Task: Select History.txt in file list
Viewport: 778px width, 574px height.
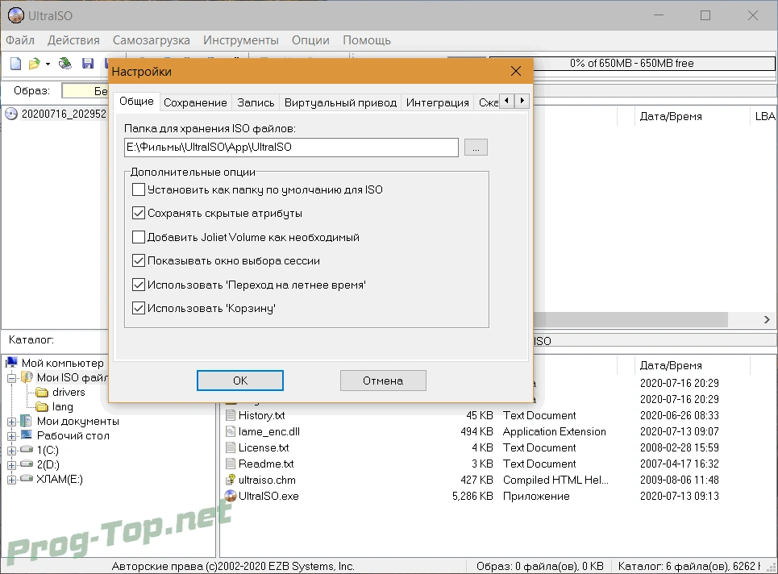Action: 261,415
